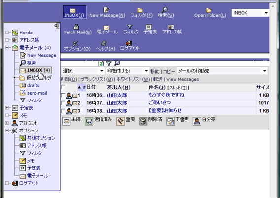Expand the アカウント tree node
The width and height of the screenshot is (280, 198).
point(7,123)
